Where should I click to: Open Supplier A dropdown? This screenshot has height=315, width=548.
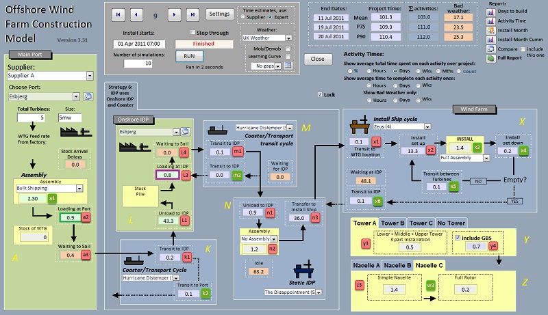90,76
